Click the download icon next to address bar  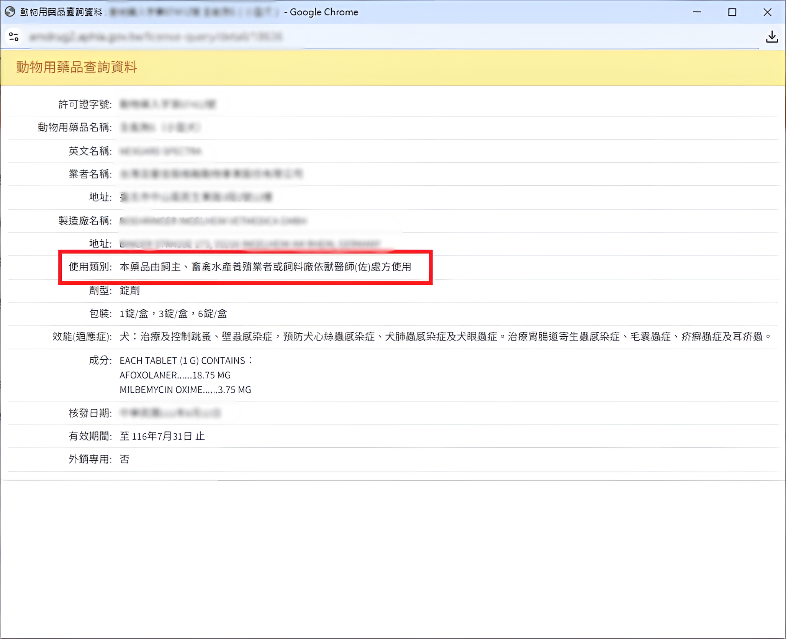pyautogui.click(x=772, y=36)
